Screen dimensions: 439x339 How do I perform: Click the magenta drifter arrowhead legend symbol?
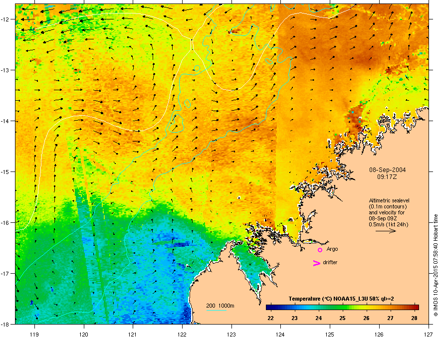coord(317,263)
